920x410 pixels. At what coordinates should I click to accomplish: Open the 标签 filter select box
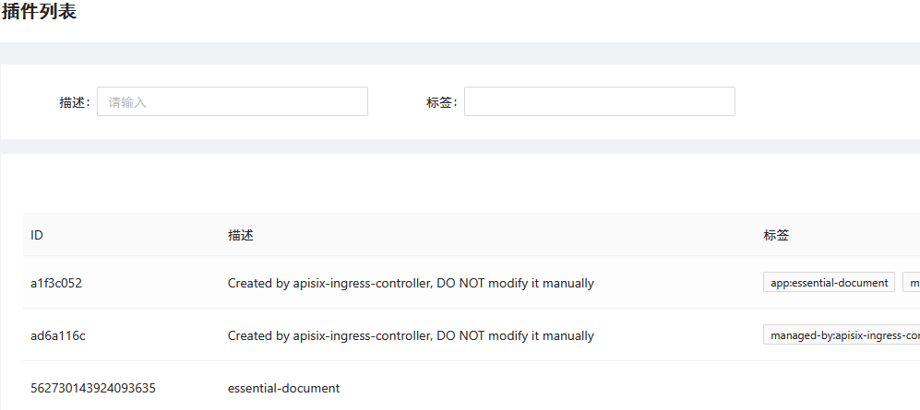(x=599, y=102)
